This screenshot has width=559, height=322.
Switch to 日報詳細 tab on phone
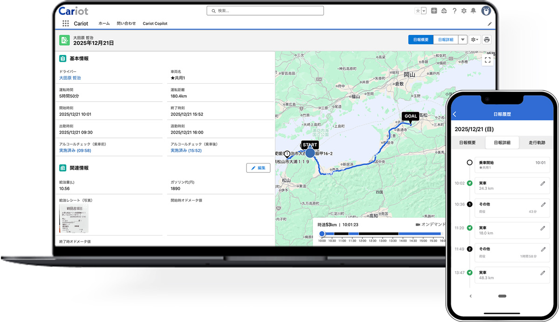[x=502, y=142]
